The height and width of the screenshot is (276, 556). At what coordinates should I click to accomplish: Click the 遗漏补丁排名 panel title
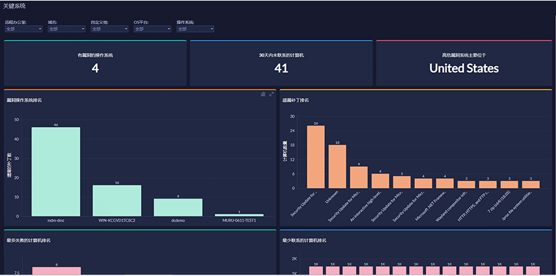point(296,101)
